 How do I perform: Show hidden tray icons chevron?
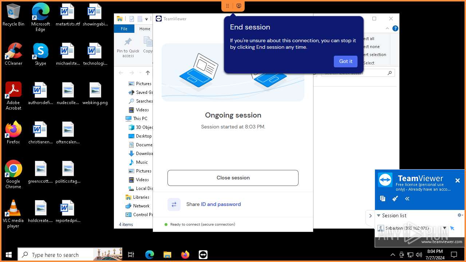pos(392,255)
